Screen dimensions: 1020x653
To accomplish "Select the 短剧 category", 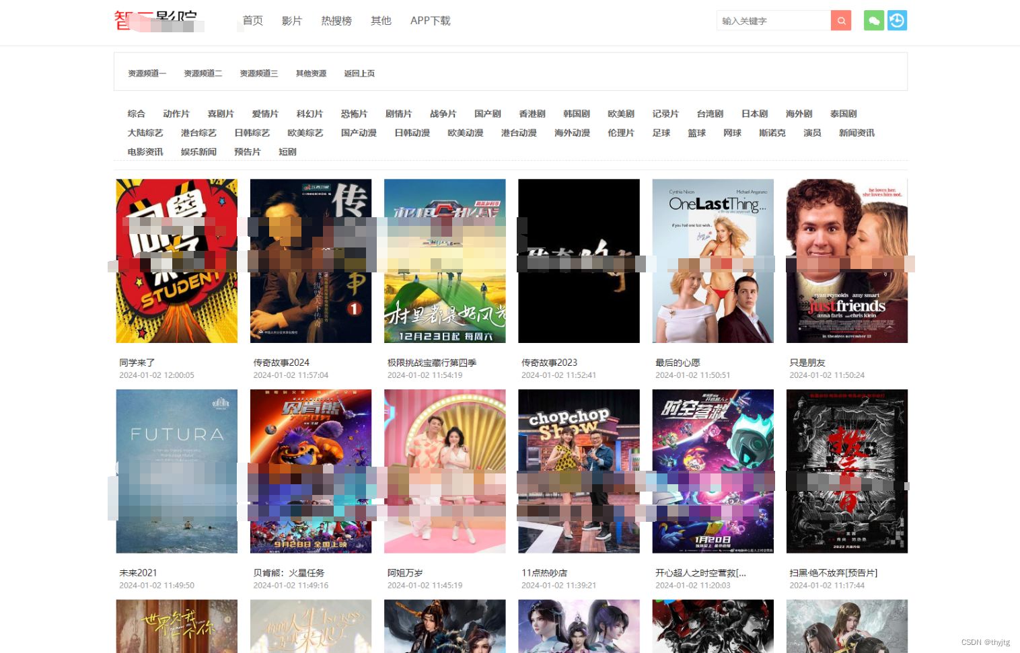I will [287, 152].
